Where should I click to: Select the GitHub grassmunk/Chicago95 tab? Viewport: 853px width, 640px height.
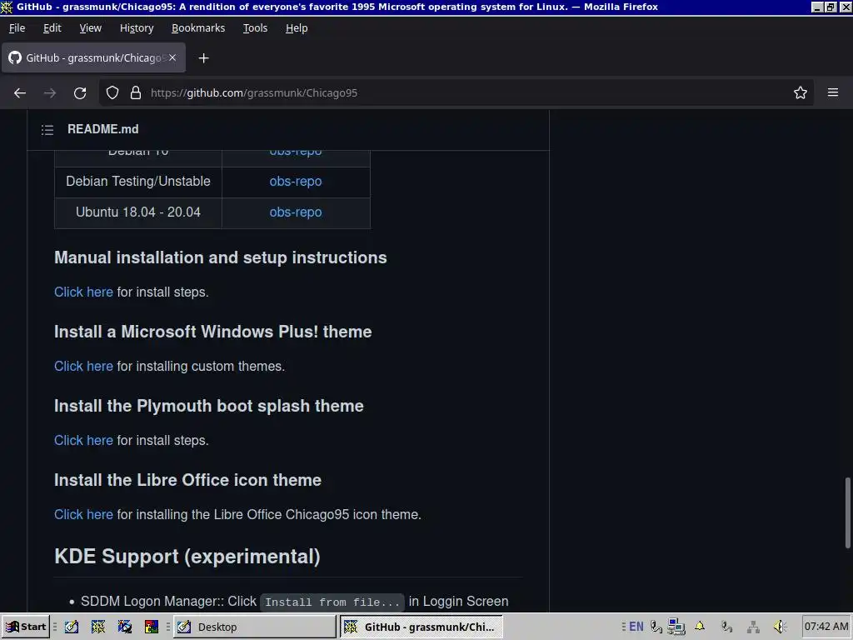(93, 57)
